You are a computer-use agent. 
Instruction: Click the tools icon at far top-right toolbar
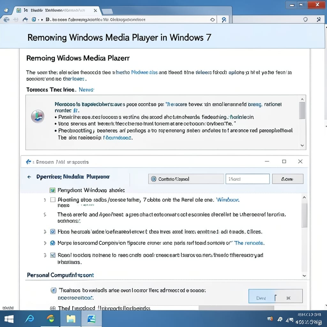318,19
